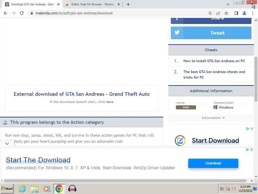This screenshot has height=194, width=258.
Task: Click the PAID license badge
Action: [x=186, y=107]
